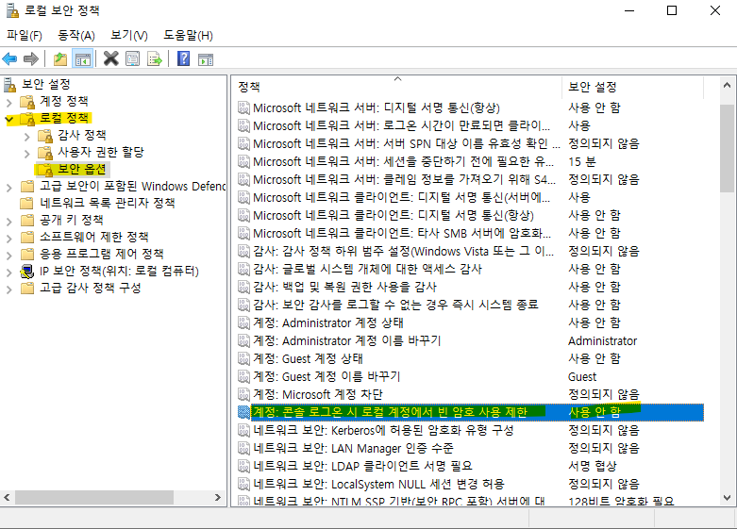The width and height of the screenshot is (737, 529).
Task: Click the tree pane horizontal scrollbar thumb
Action: (x=94, y=497)
